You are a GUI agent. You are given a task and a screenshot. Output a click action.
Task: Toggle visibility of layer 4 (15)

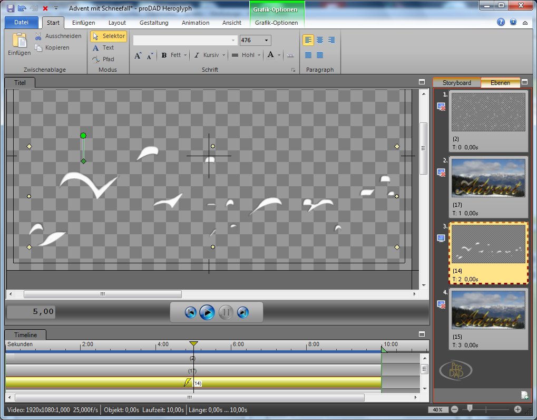click(x=441, y=304)
